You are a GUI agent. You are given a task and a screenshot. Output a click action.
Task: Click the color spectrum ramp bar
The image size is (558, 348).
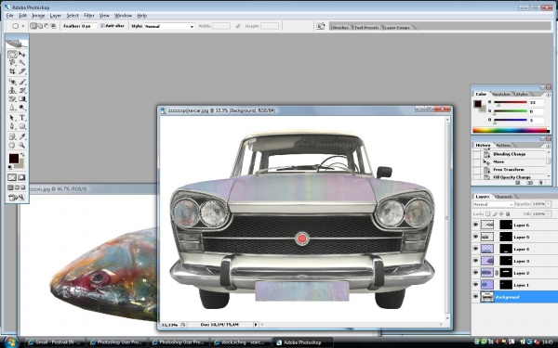pyautogui.click(x=511, y=130)
